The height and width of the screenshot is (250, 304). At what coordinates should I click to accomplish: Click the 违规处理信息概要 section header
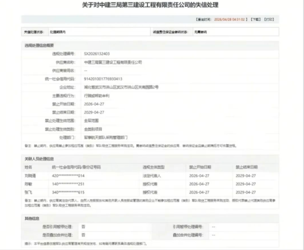[x=39, y=45]
